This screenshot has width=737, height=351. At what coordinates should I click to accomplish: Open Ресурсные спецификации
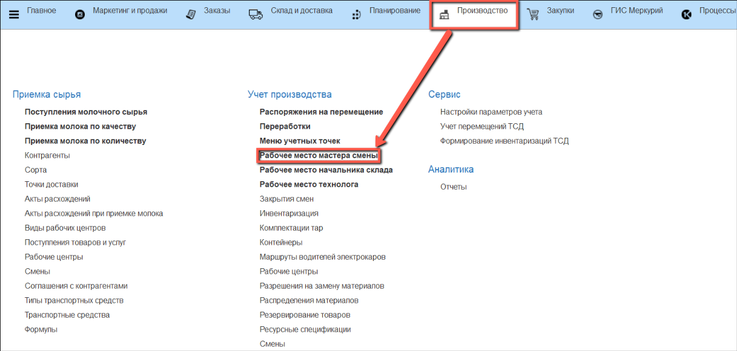point(305,329)
